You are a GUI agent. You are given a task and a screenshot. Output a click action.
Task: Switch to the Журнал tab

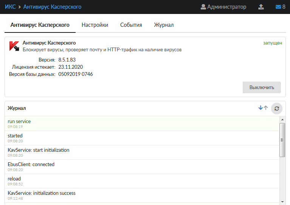click(x=164, y=25)
